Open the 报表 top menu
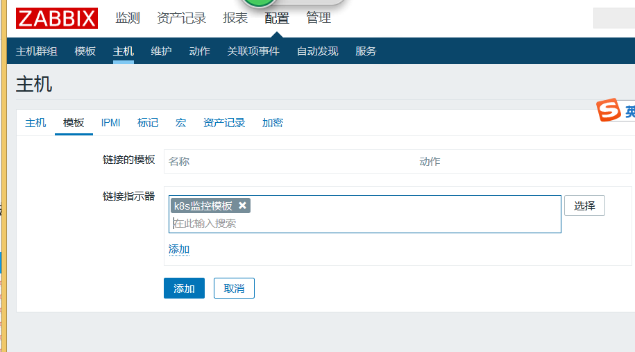The height and width of the screenshot is (352, 635). pyautogui.click(x=235, y=18)
